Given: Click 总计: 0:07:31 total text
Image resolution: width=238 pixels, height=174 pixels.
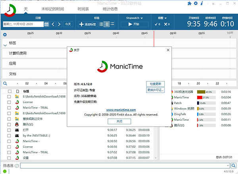Looking at the screenshot, I should click(224, 157).
